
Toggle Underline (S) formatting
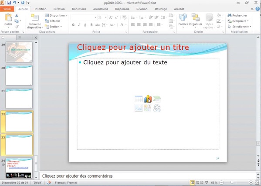coord(85,25)
